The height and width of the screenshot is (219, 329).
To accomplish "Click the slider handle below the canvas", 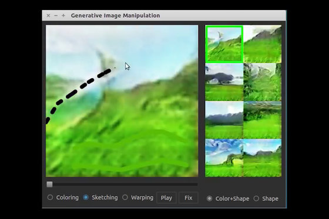I will click(49, 184).
